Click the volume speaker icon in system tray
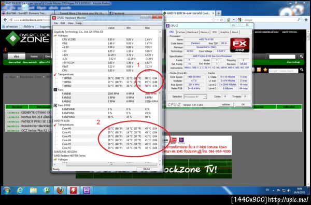 point(289,190)
